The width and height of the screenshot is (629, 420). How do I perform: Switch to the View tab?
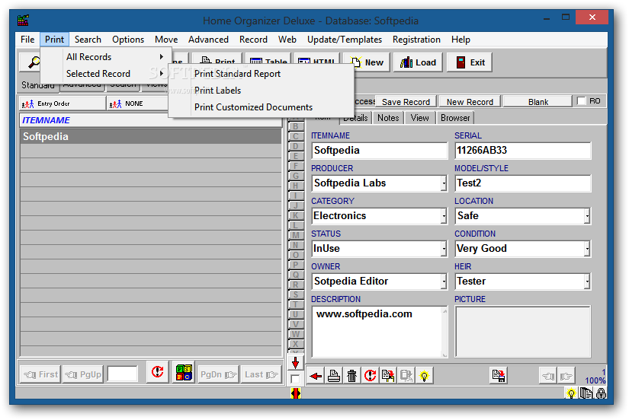tap(419, 118)
